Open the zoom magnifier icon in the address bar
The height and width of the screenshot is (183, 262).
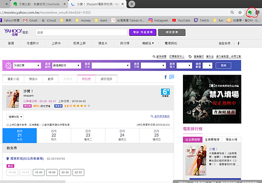click(x=232, y=12)
